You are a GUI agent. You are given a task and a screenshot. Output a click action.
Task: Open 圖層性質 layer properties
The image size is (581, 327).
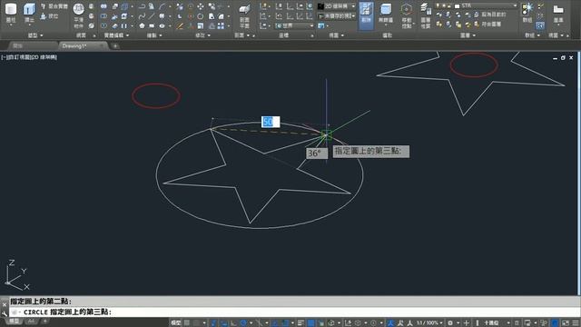coord(426,15)
